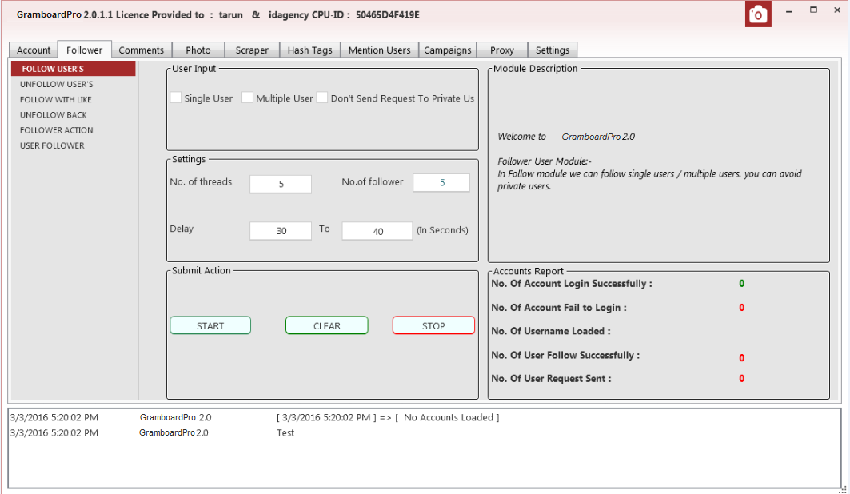The height and width of the screenshot is (494, 850).
Task: Select the 'No Accounts Loaded' log entry
Action: tap(388, 417)
